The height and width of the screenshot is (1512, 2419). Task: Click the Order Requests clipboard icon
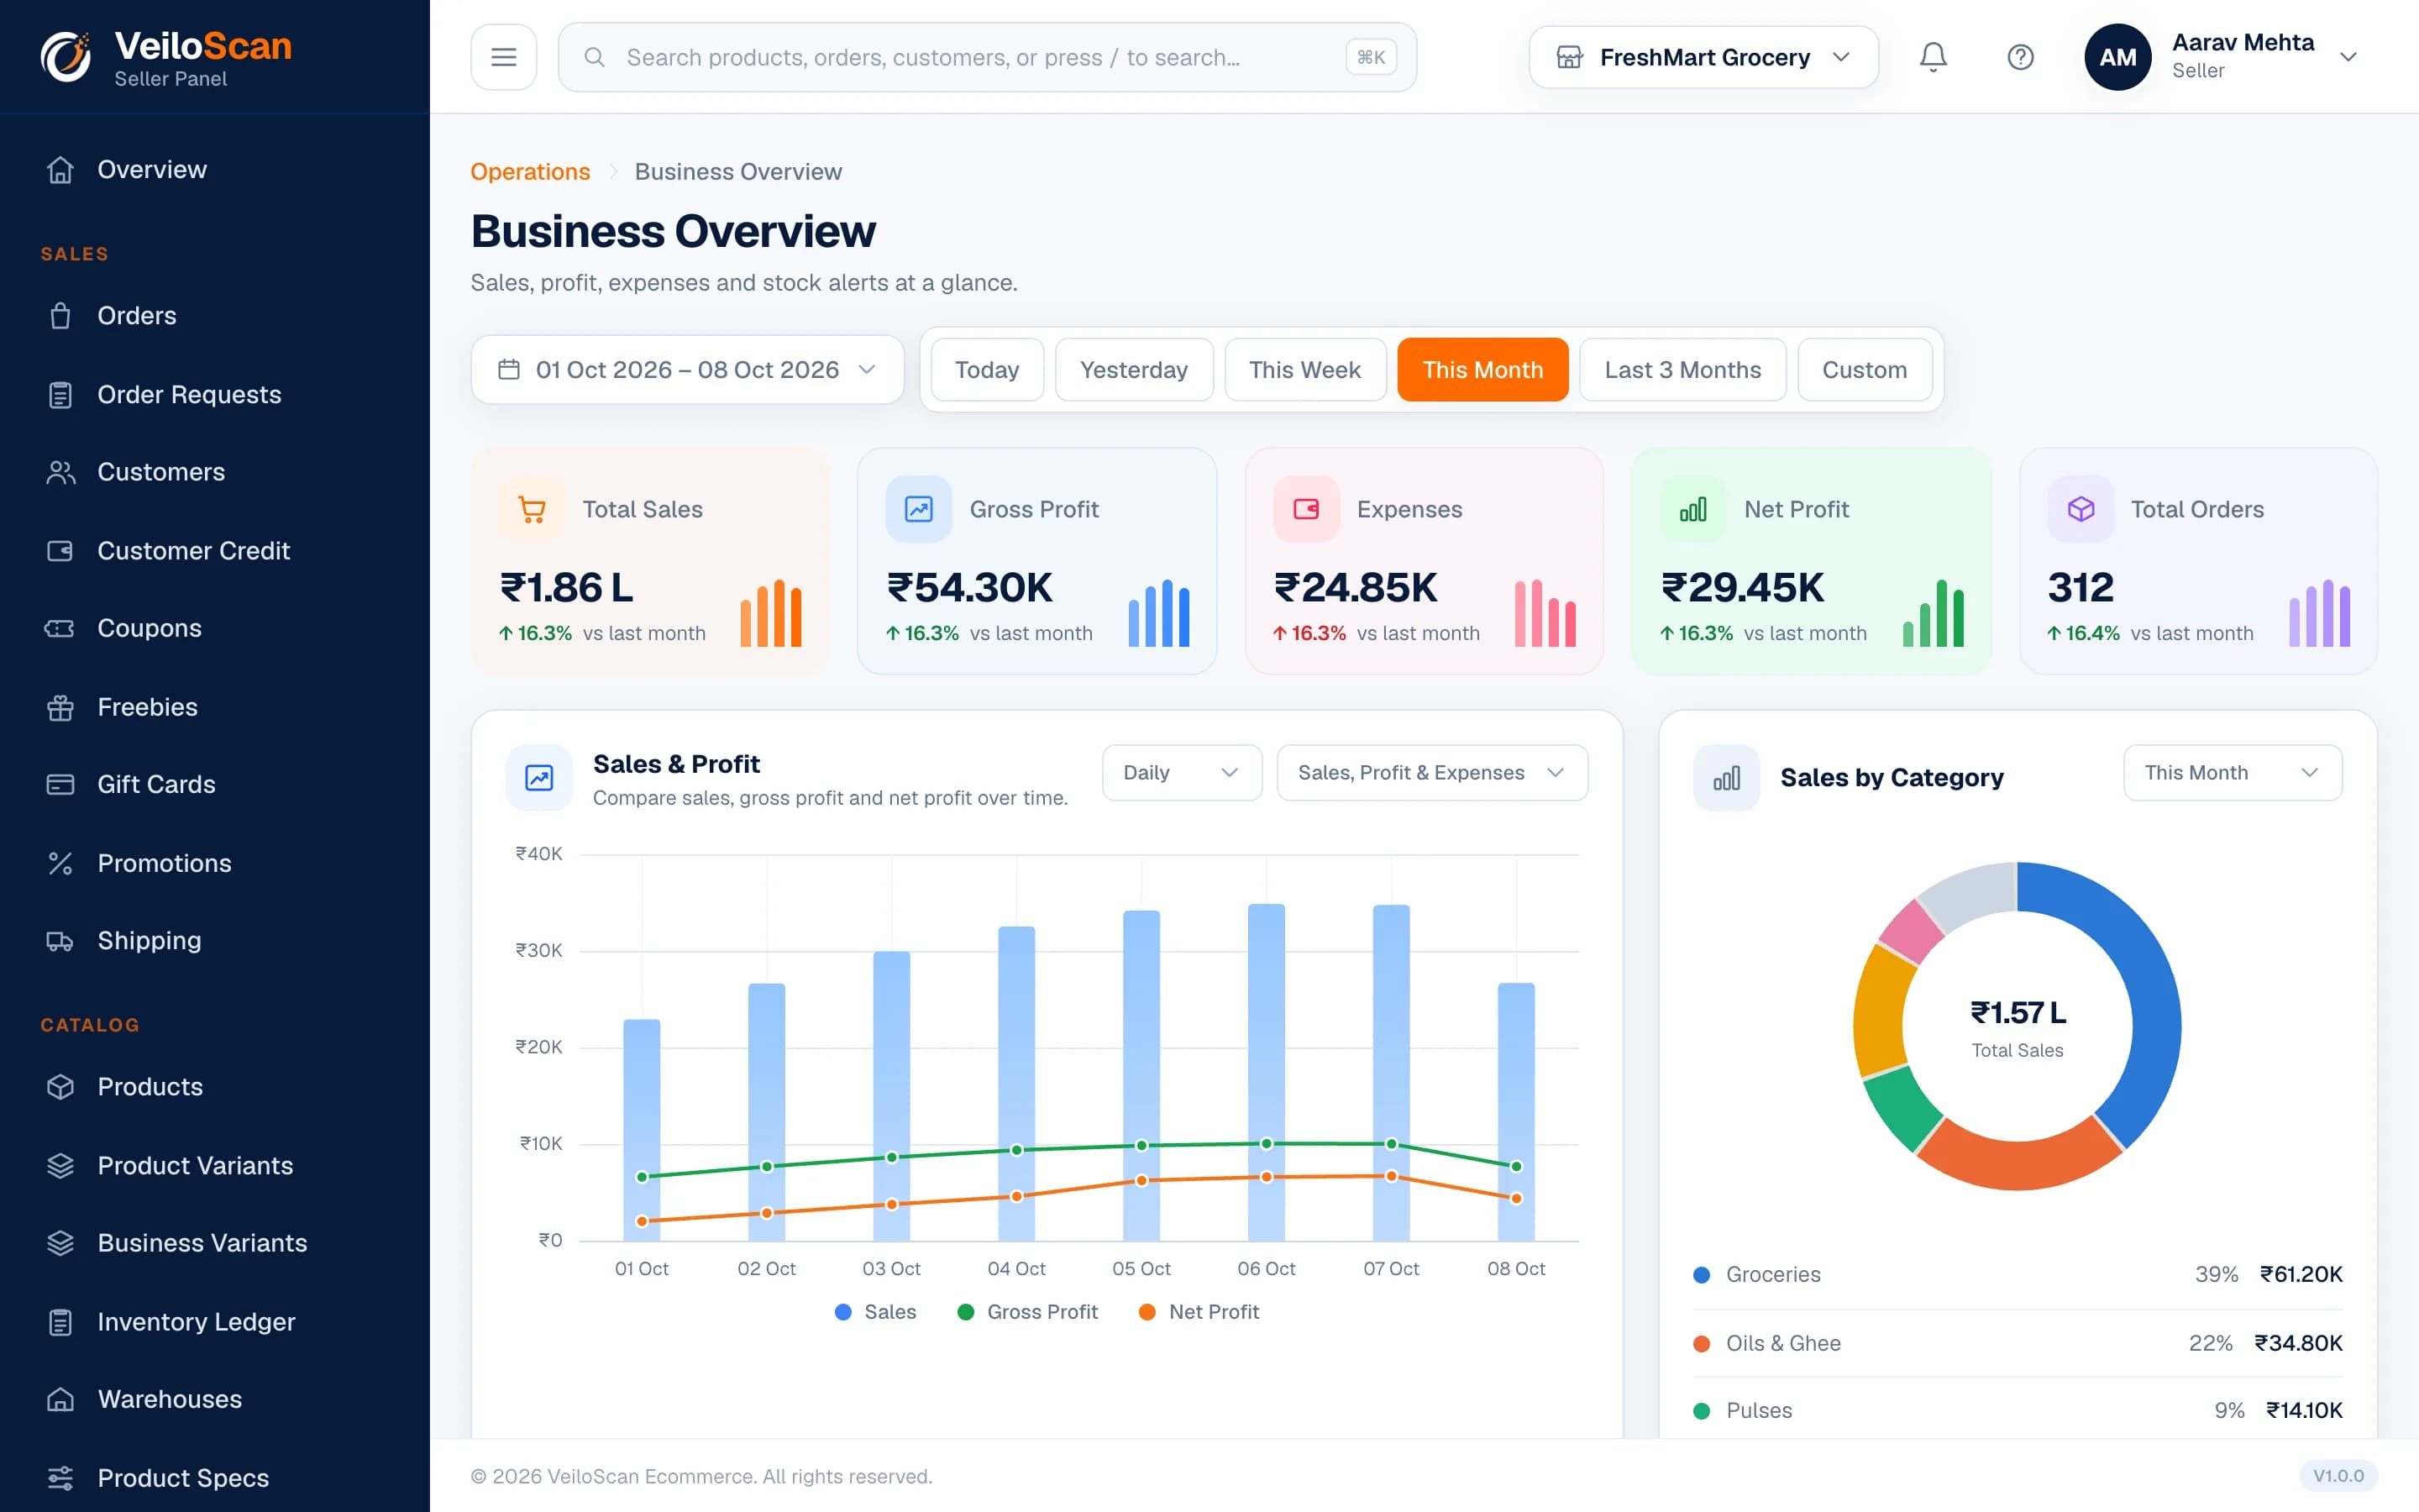pyautogui.click(x=60, y=395)
